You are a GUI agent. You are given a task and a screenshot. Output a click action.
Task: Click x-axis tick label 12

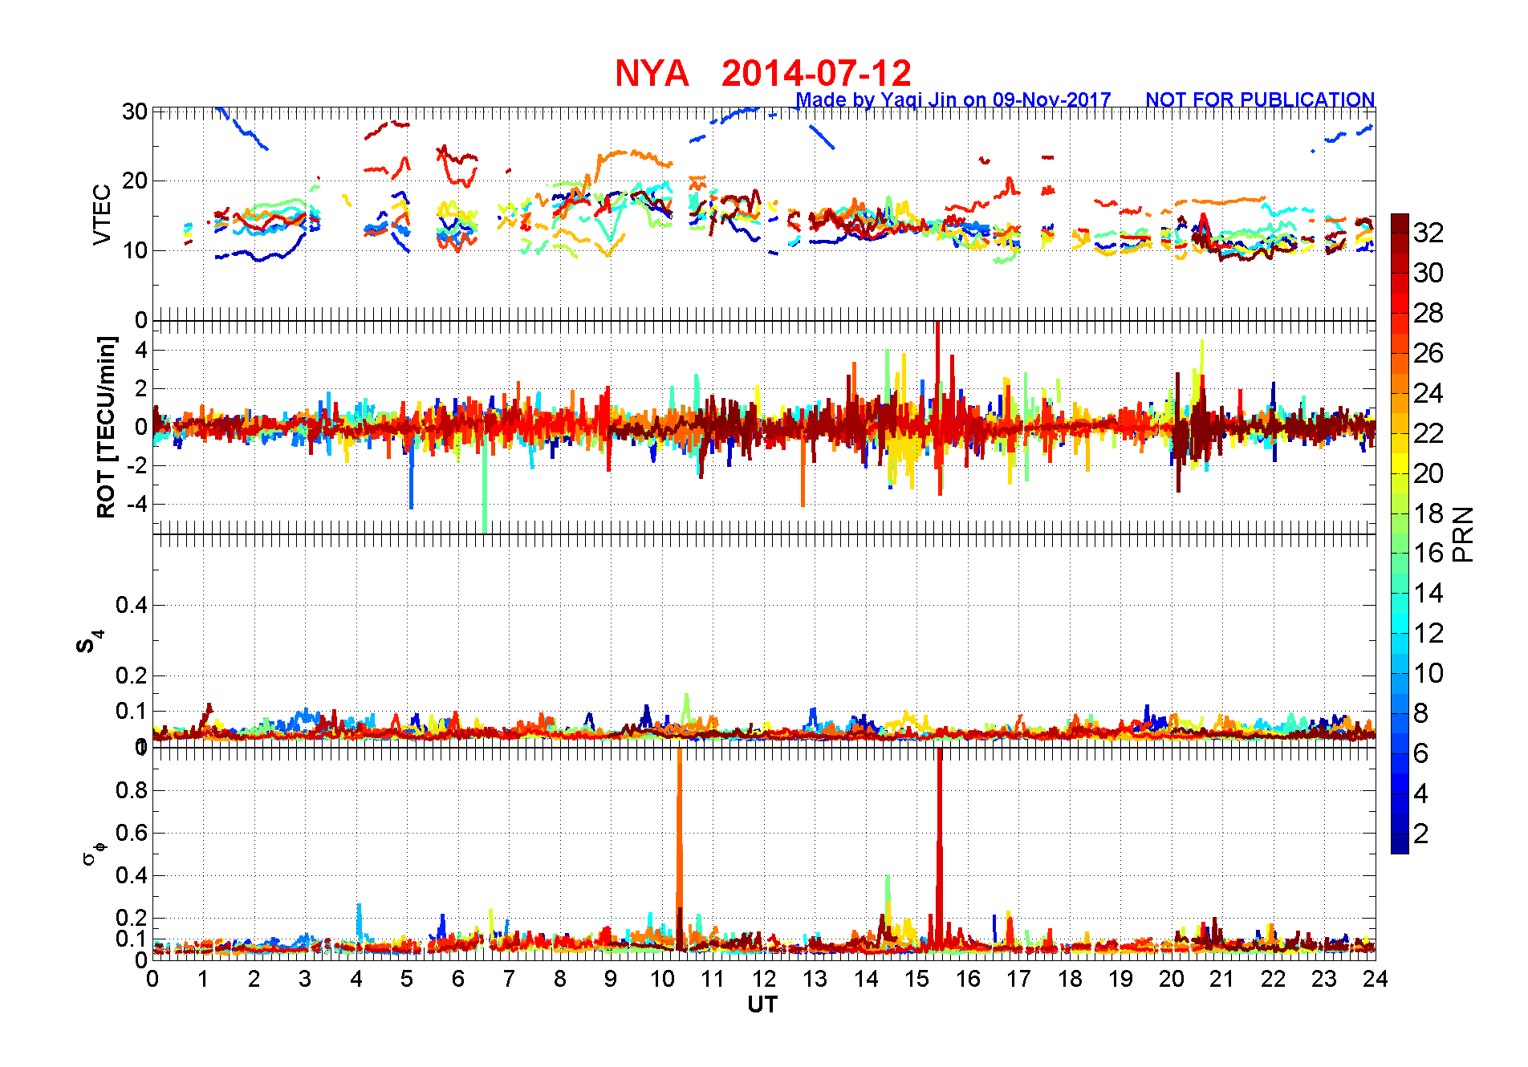pyautogui.click(x=764, y=979)
